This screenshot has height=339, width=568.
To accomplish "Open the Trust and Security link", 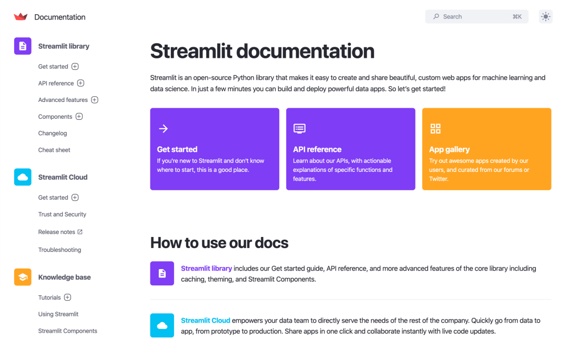I will tap(62, 214).
